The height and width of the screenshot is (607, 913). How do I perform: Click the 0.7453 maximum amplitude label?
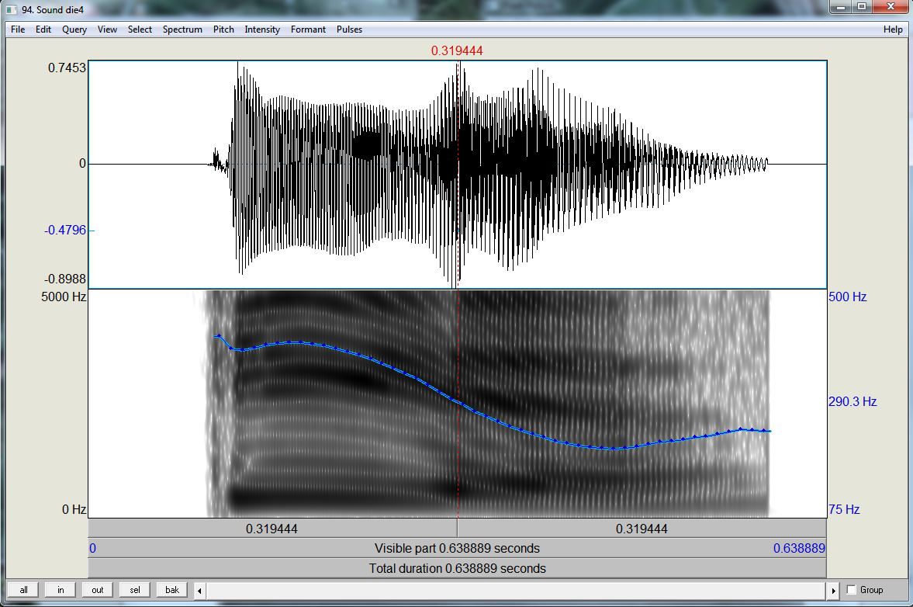[67, 68]
